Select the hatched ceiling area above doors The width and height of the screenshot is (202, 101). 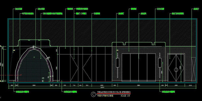101,32
